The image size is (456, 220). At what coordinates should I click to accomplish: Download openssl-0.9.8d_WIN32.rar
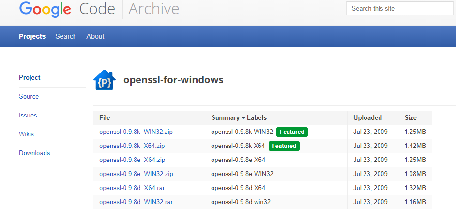click(136, 202)
